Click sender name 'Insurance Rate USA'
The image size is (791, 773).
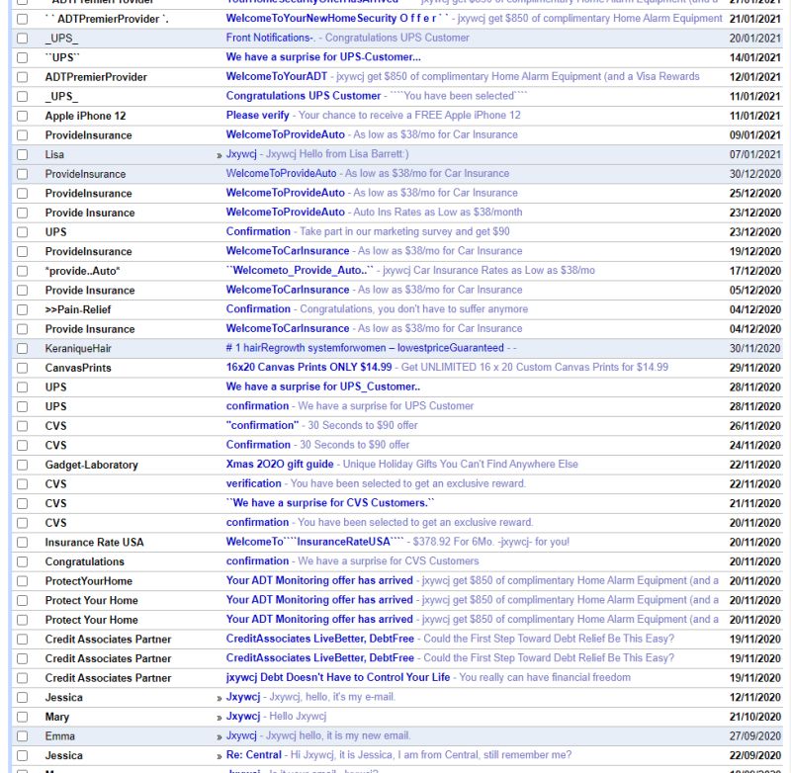tap(94, 543)
